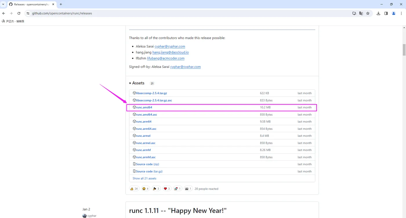Close the Releases browser tab
The width and height of the screenshot is (406, 218).
tap(53, 4)
